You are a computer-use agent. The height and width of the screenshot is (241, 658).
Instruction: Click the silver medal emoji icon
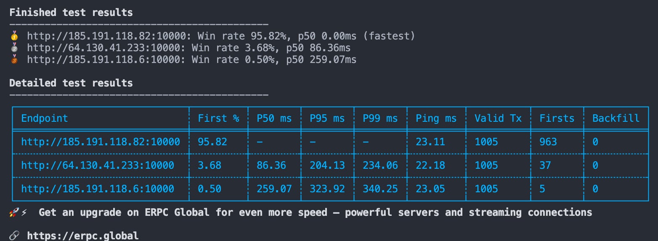14,47
